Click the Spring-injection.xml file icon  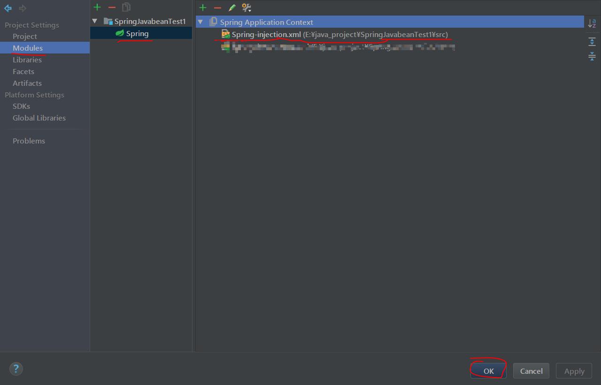225,34
